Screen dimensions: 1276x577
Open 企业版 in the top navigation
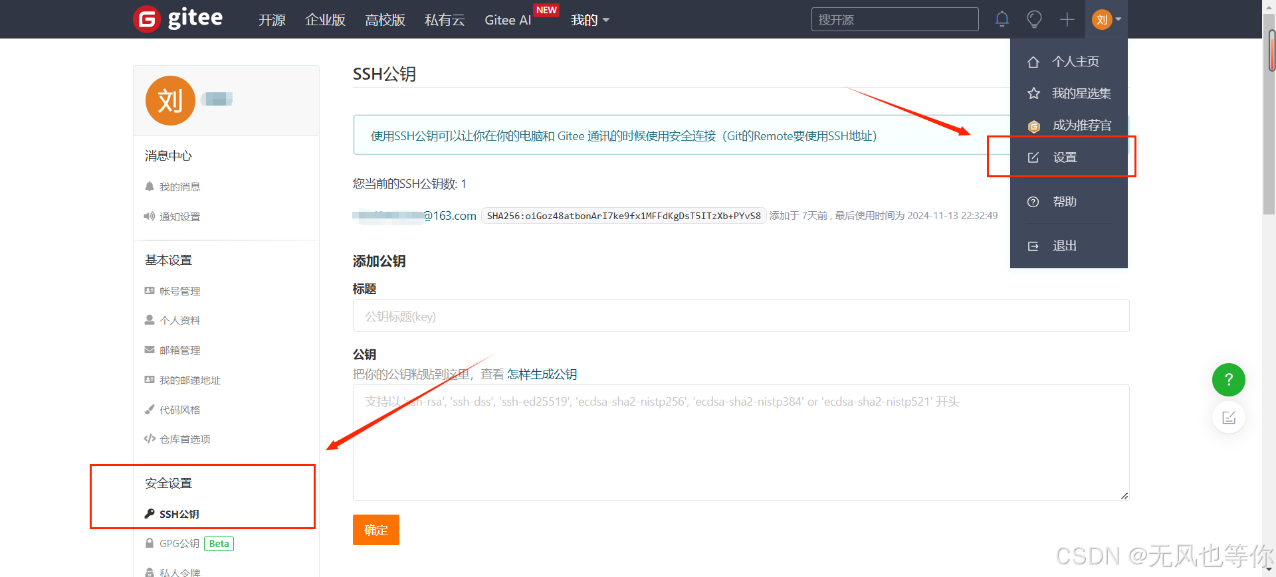coord(325,20)
